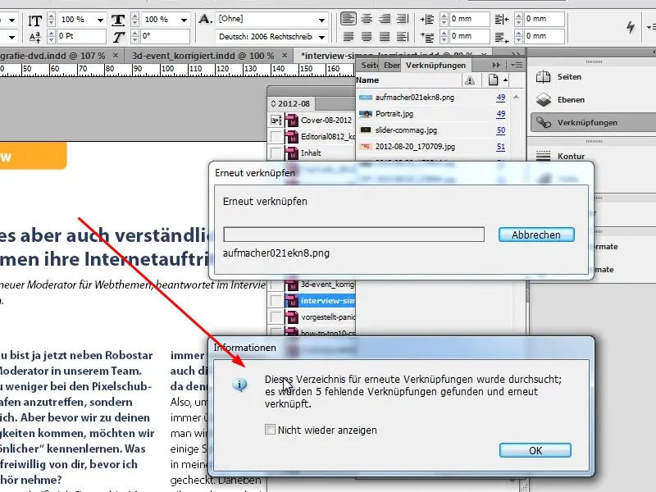Click the vertical scale IT icon
Screen dimensions: 656x492
[x=35, y=20]
